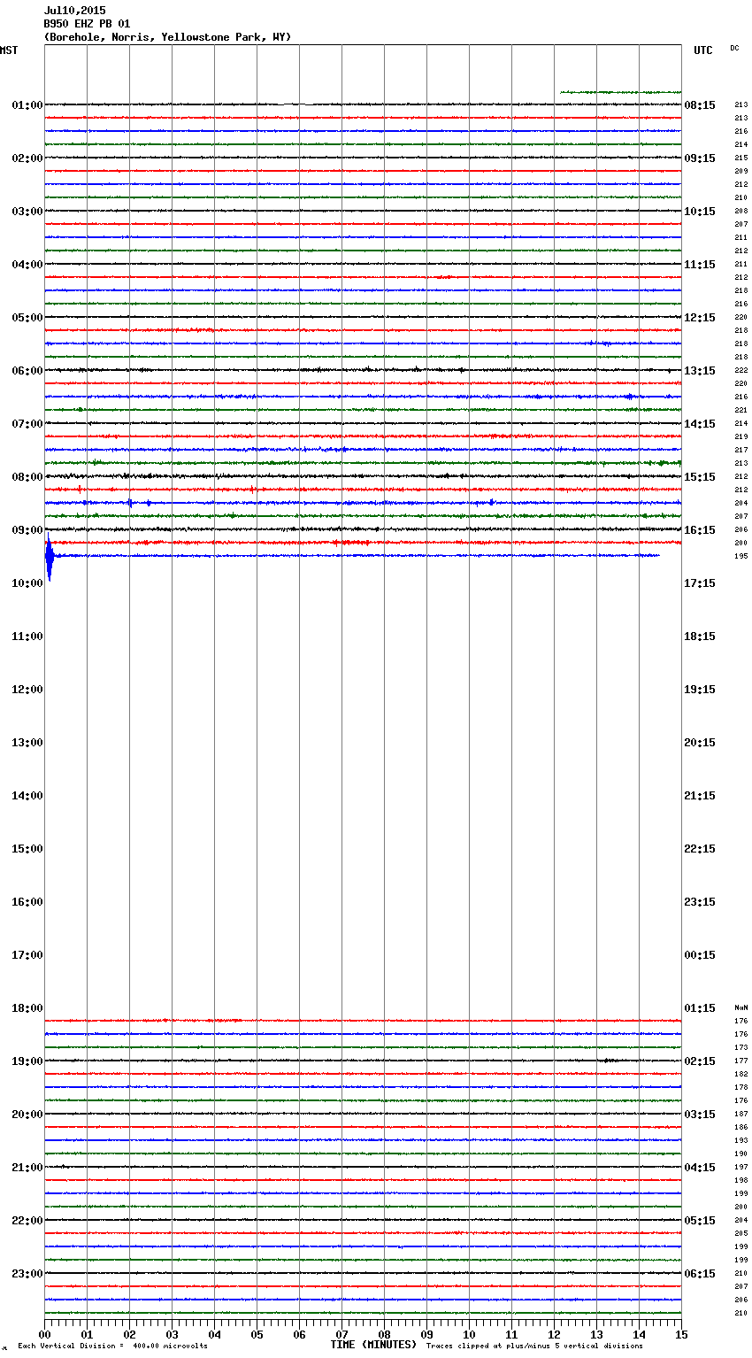752x1358 pixels.
Task: Select the 03:00 MST time label
Action: (x=27, y=212)
